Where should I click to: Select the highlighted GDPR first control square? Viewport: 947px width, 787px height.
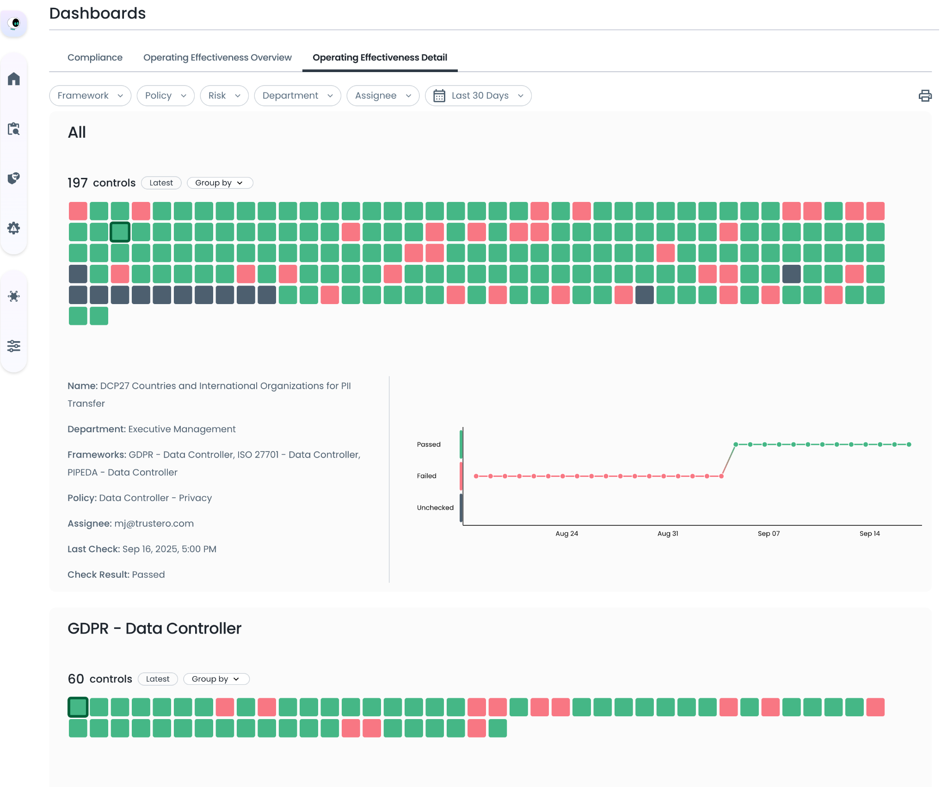(78, 707)
